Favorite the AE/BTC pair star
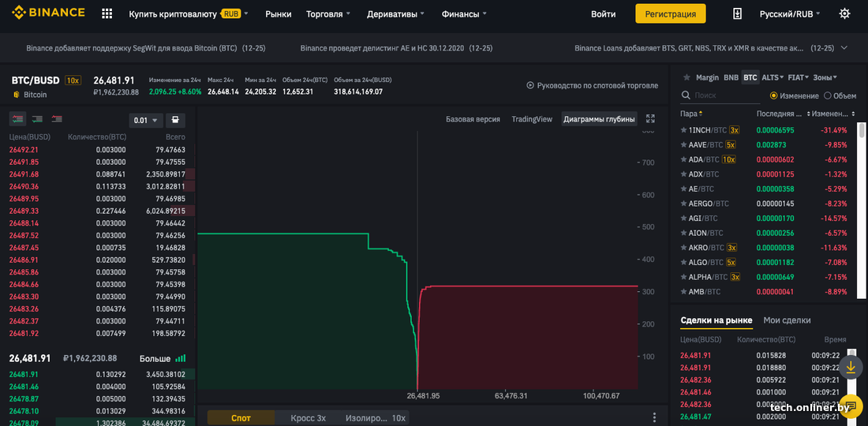 point(683,189)
